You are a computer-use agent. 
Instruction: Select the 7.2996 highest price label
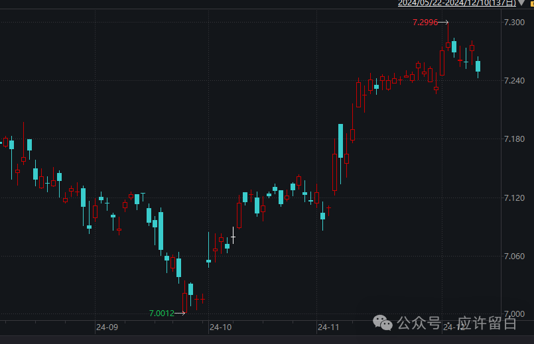pos(425,23)
